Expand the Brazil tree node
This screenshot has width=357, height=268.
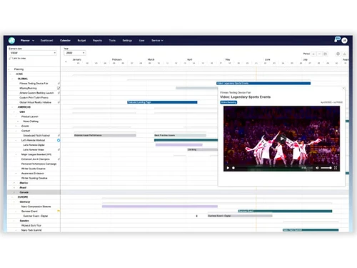click(14, 187)
